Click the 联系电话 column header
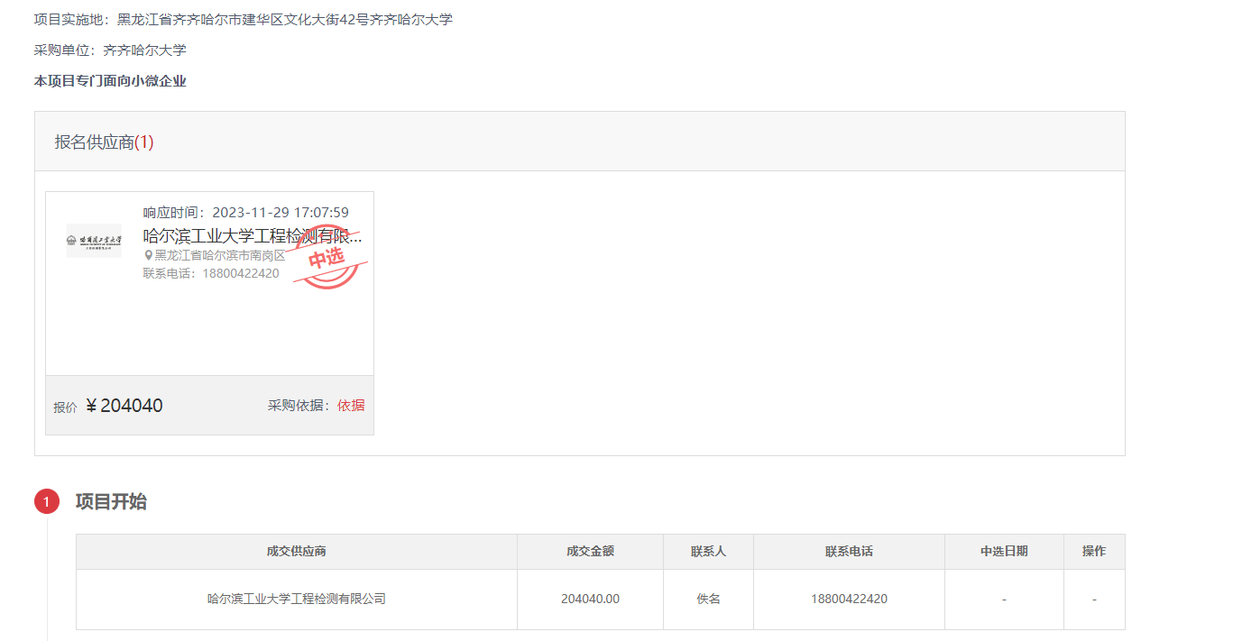This screenshot has height=641, width=1233. point(849,551)
